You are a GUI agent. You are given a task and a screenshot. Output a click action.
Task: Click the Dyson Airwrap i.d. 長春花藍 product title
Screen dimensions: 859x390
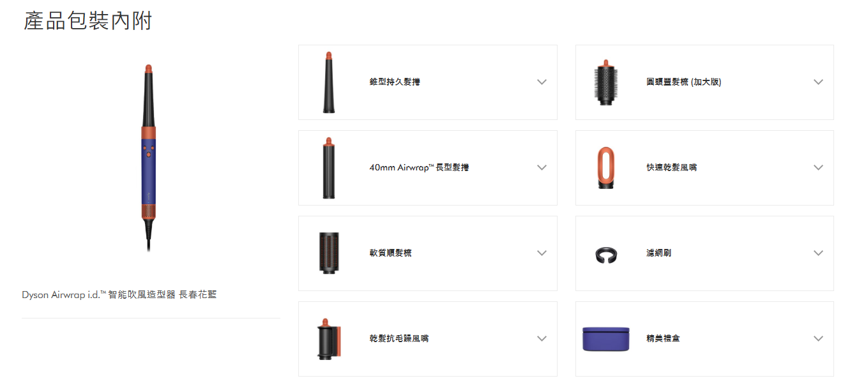pyautogui.click(x=119, y=295)
